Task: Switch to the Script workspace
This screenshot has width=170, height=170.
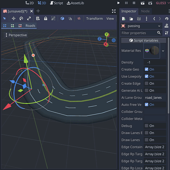Action: click(x=56, y=3)
